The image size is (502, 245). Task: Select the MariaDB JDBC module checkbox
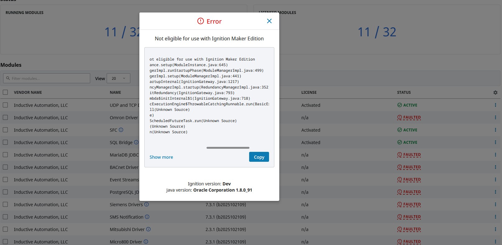coord(5,155)
